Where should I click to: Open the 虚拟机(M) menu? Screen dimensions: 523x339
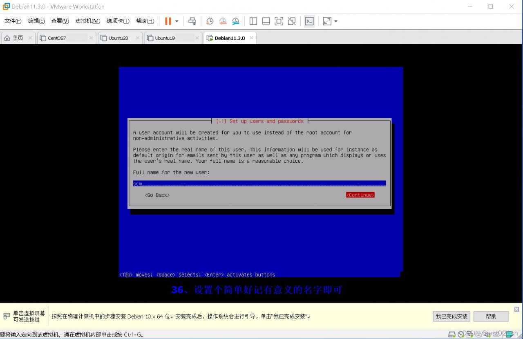click(x=88, y=21)
